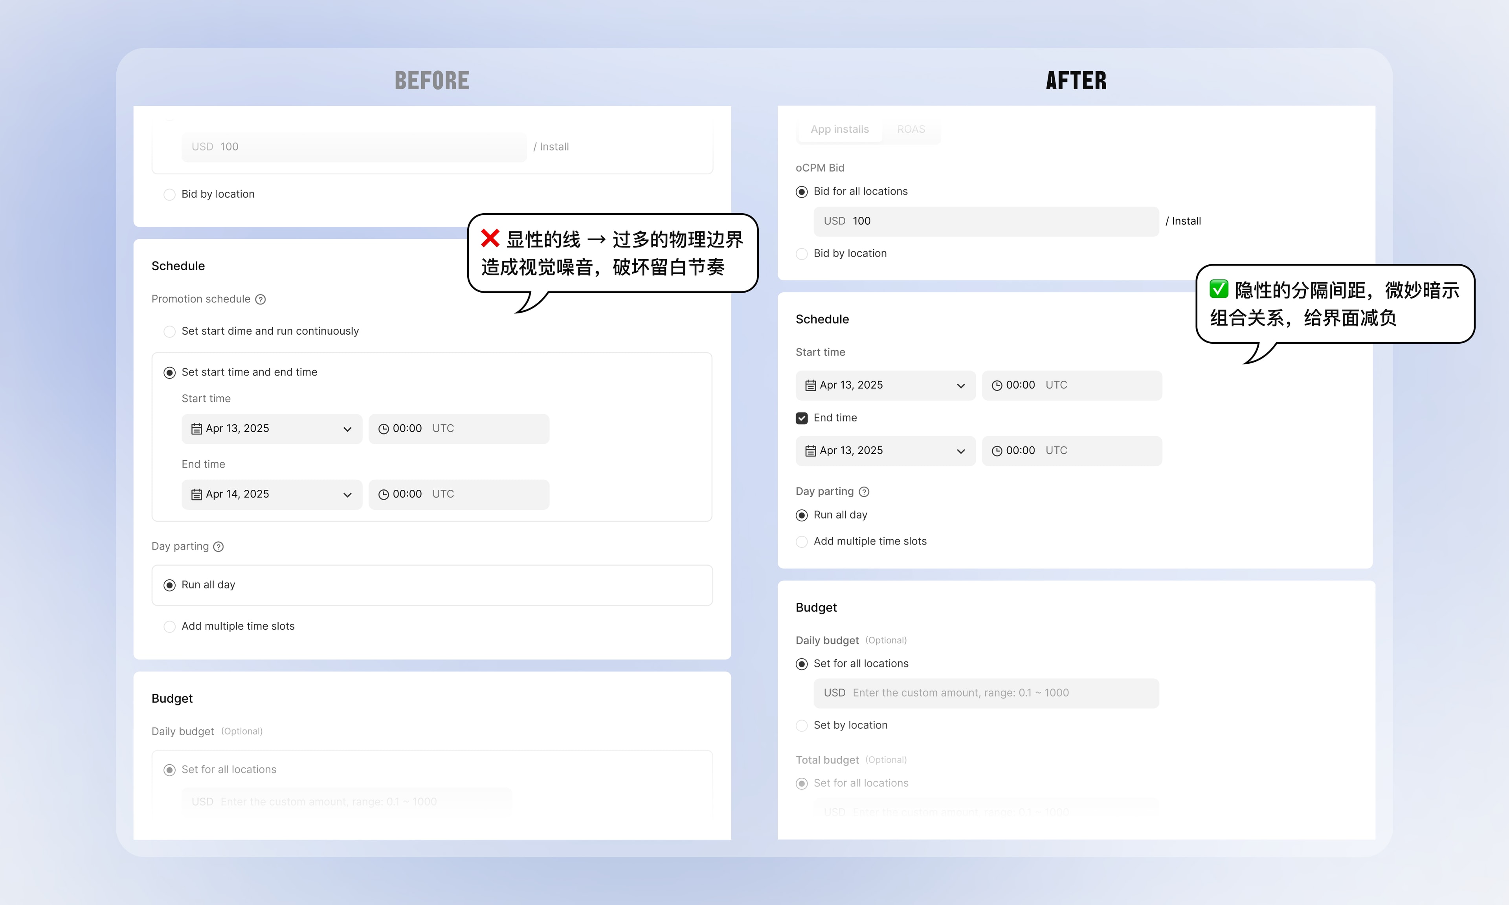
Task: Click help icon next to Day parting in BEFORE panel
Action: click(x=218, y=547)
